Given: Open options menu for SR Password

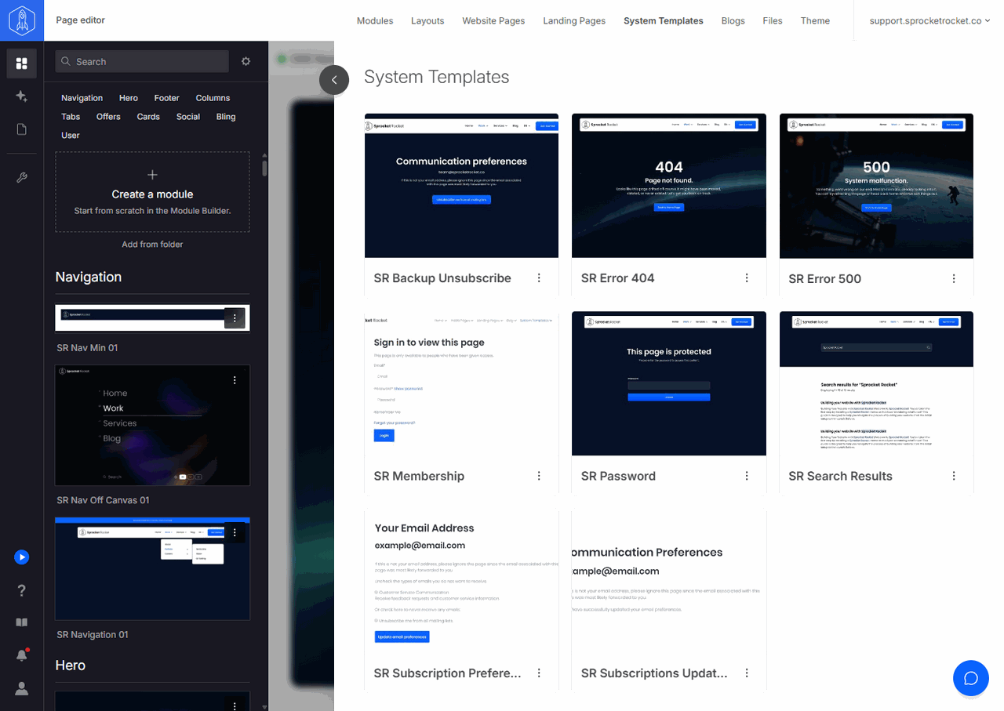Looking at the screenshot, I should point(747,476).
